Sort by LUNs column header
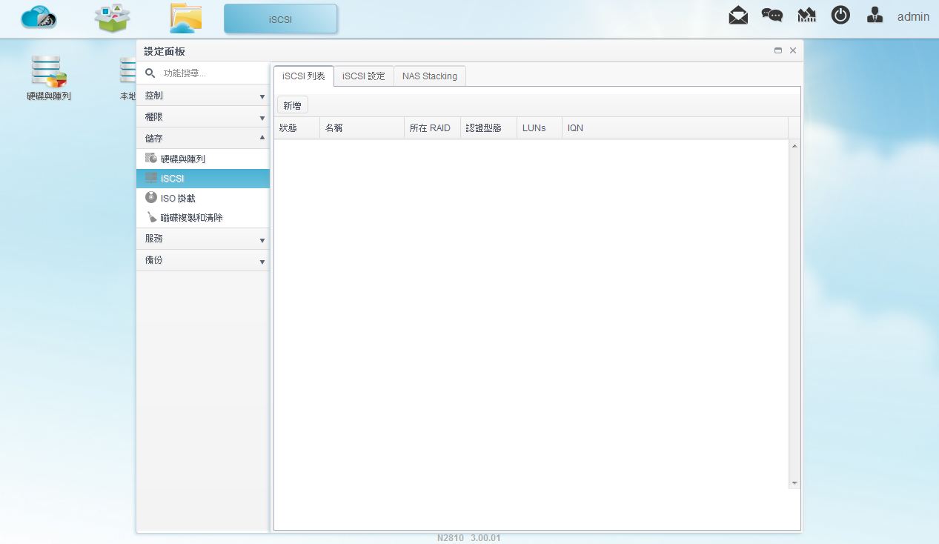The image size is (939, 544). (x=540, y=128)
